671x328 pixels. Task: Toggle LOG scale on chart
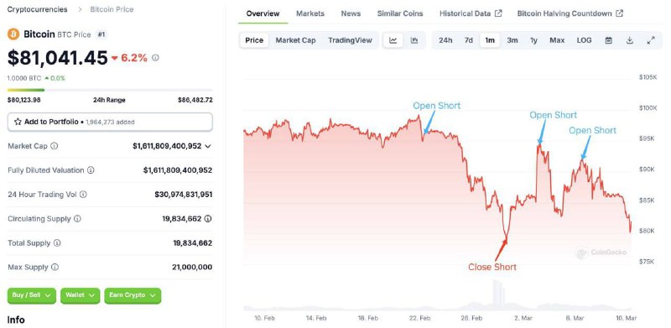(584, 40)
